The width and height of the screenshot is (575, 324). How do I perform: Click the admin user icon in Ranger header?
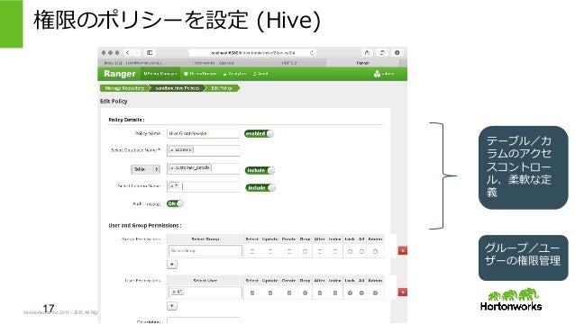(377, 74)
